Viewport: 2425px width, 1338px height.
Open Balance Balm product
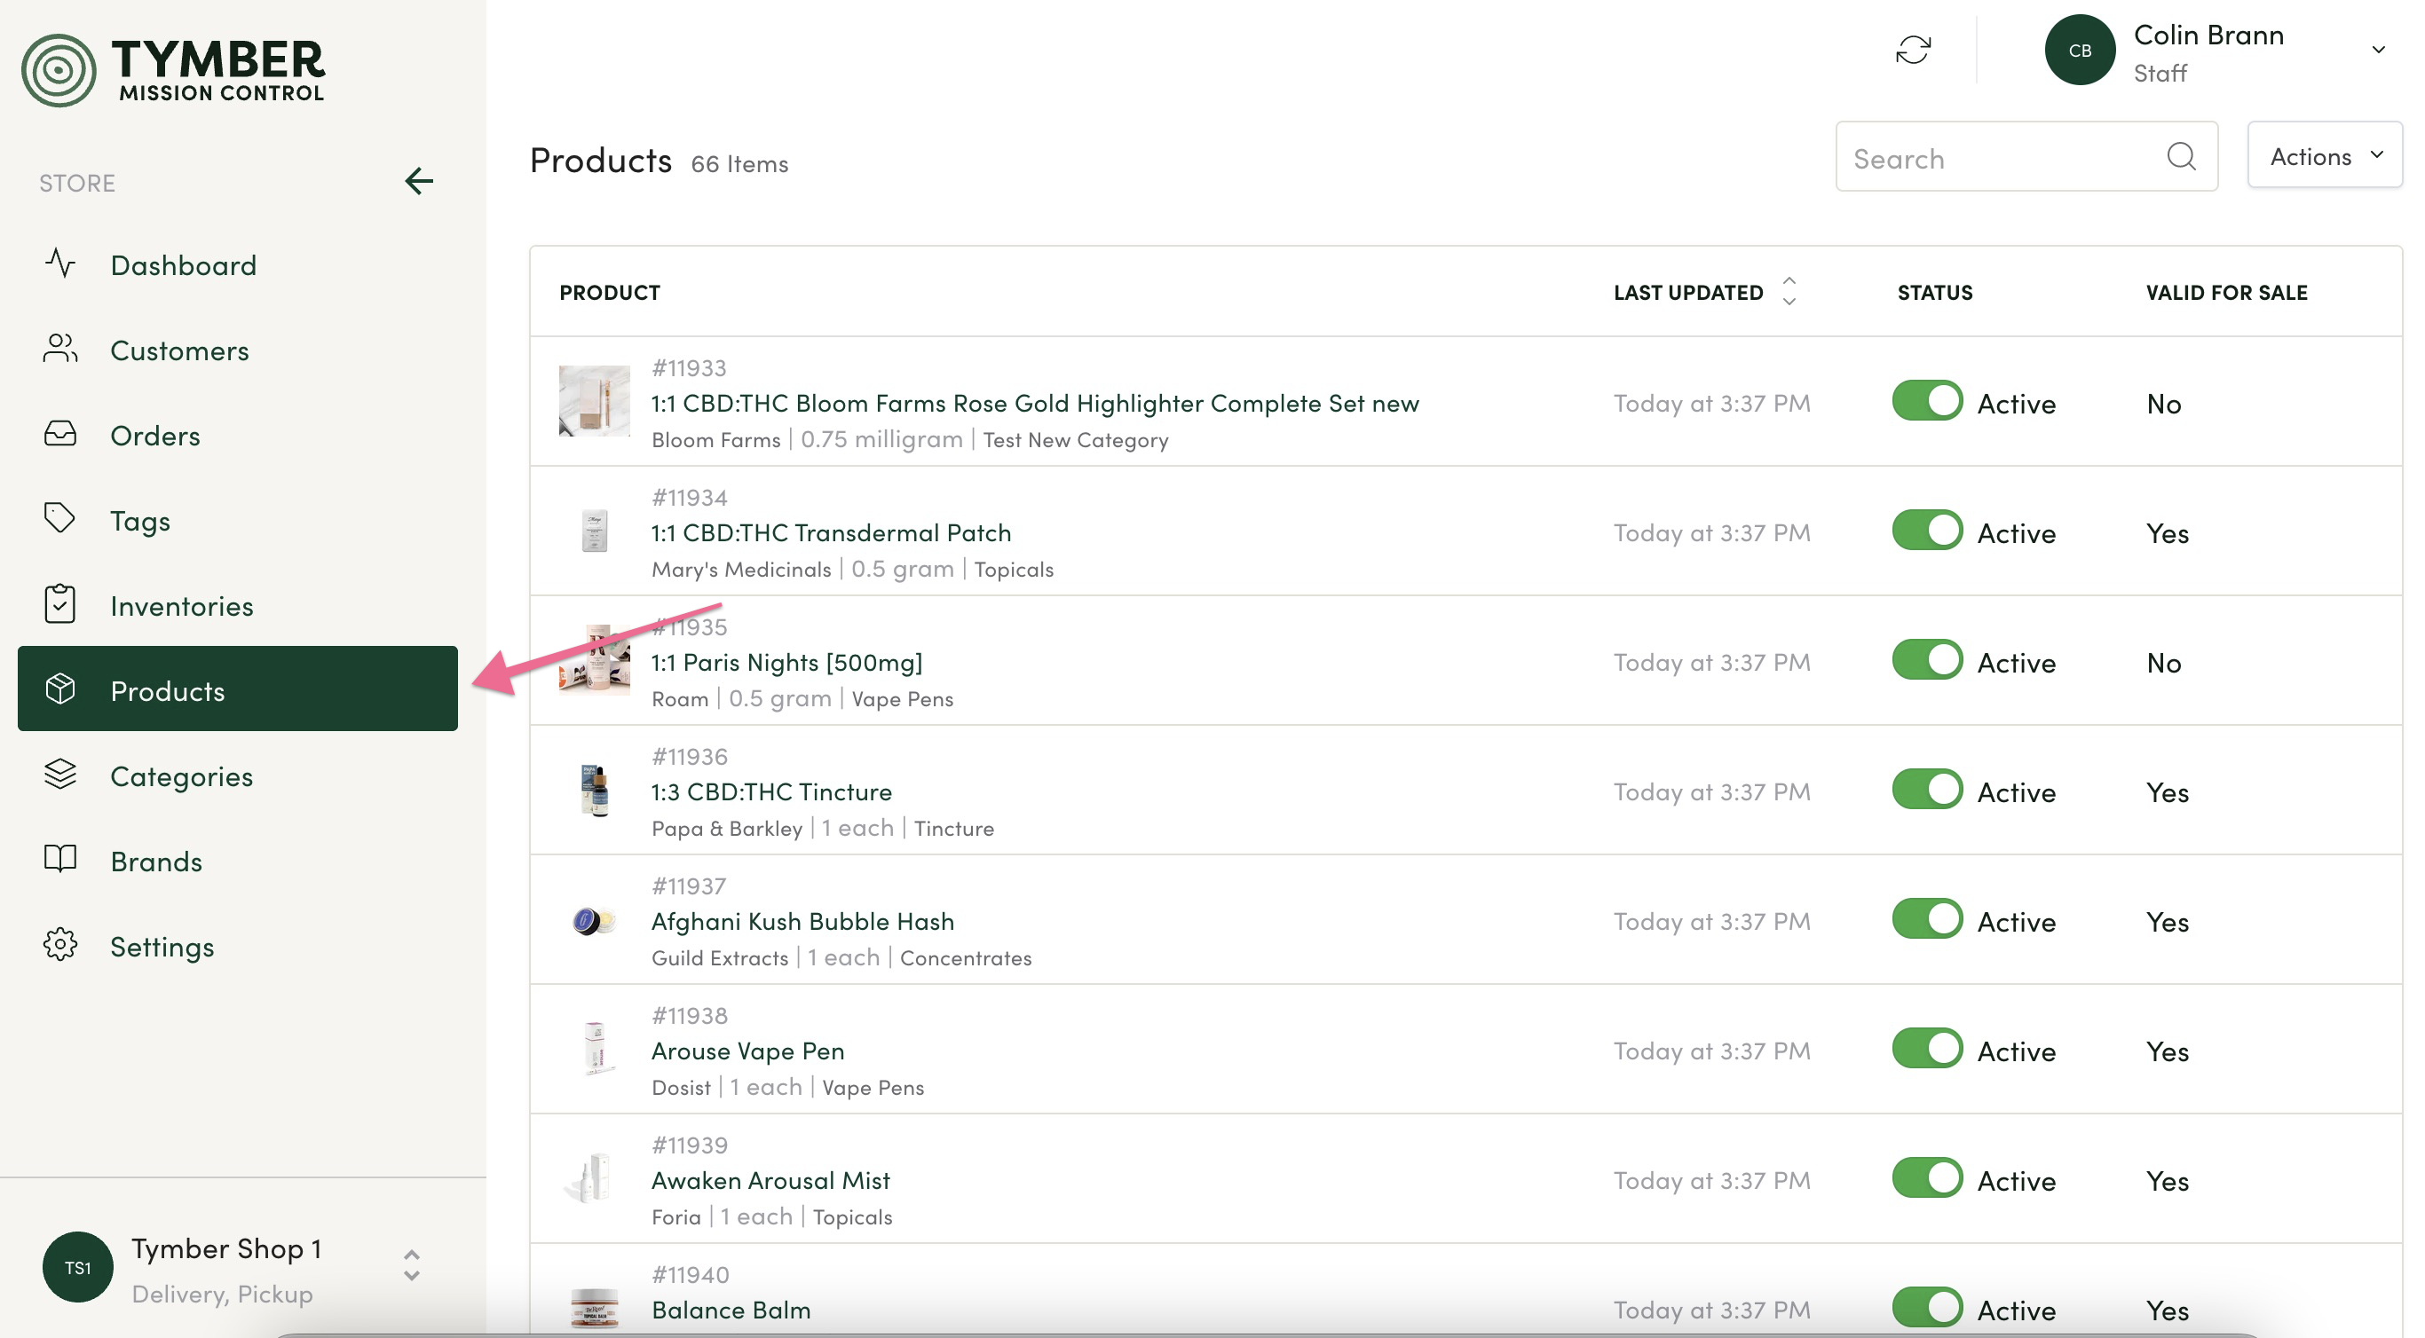731,1310
